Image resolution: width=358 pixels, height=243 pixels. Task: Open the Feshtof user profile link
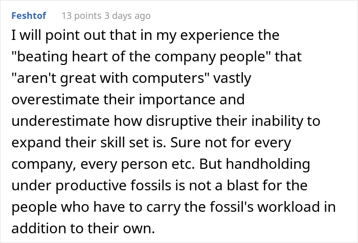(28, 16)
